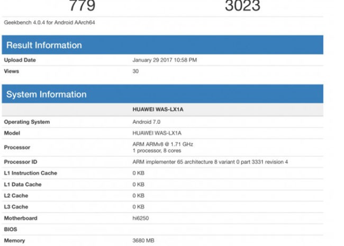The height and width of the screenshot is (246, 344).
Task: Select the date January 29 2017 10:58 PM
Action: 165,60
